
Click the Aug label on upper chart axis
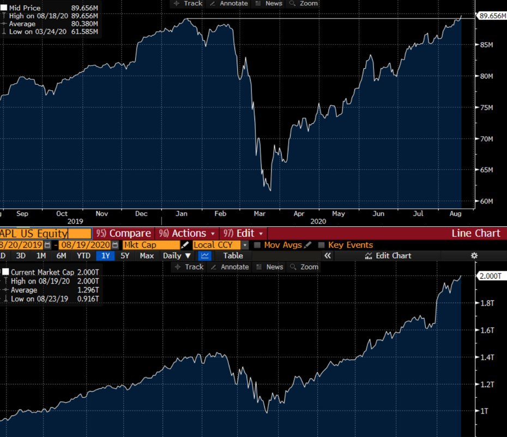[x=455, y=213]
